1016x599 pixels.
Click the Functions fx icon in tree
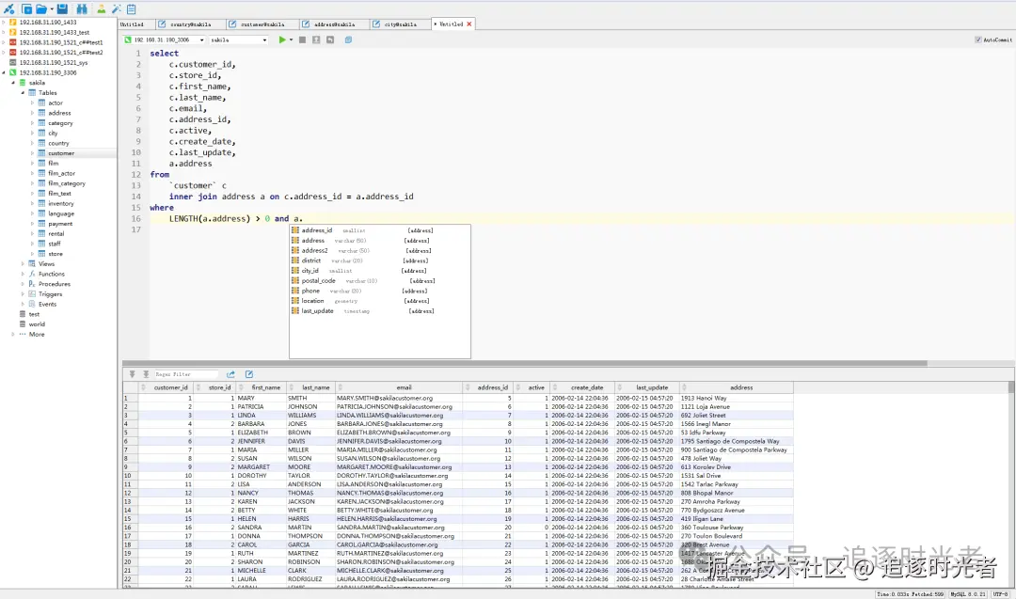[x=32, y=274]
